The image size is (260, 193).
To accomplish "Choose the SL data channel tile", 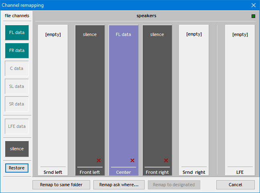I will [x=17, y=86].
